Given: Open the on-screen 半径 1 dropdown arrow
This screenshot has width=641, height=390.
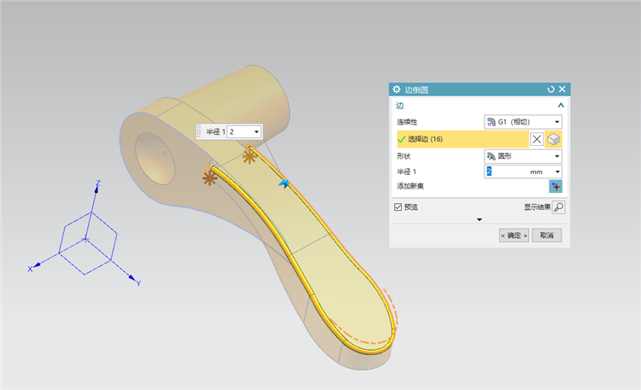Looking at the screenshot, I should pyautogui.click(x=256, y=131).
